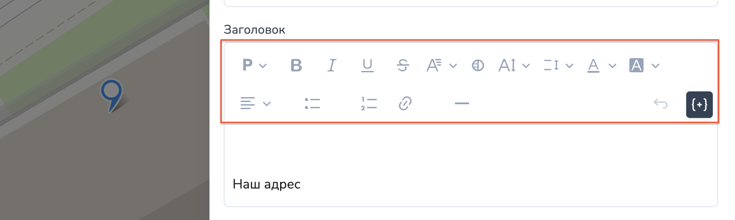Insert a variable with the {+} button

tap(699, 105)
